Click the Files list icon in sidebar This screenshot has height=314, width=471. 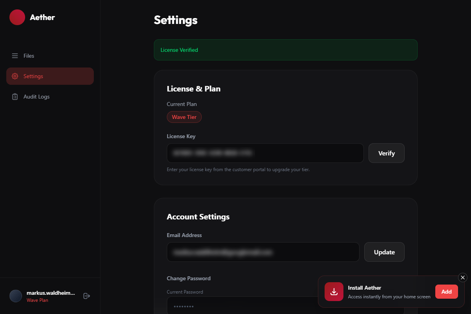click(x=15, y=56)
